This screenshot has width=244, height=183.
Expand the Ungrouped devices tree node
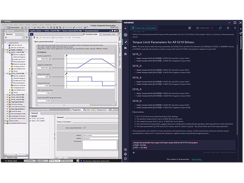click(x=8, y=102)
